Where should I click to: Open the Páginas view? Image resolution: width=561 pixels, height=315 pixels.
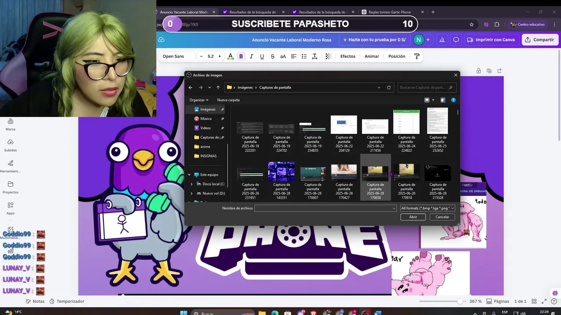(x=497, y=301)
